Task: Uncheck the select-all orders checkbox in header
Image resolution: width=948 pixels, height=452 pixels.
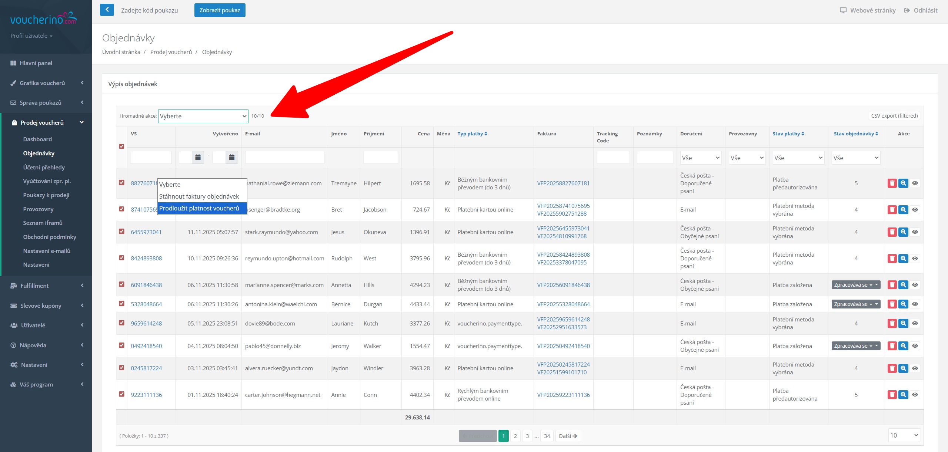Action: pos(121,146)
